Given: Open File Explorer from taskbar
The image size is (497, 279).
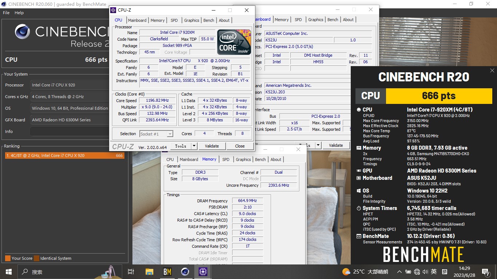Looking at the screenshot, I should click(x=149, y=272).
